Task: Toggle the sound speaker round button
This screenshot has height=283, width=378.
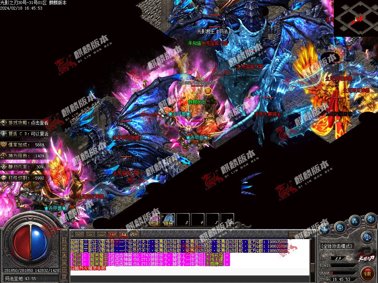Action: tap(371, 219)
